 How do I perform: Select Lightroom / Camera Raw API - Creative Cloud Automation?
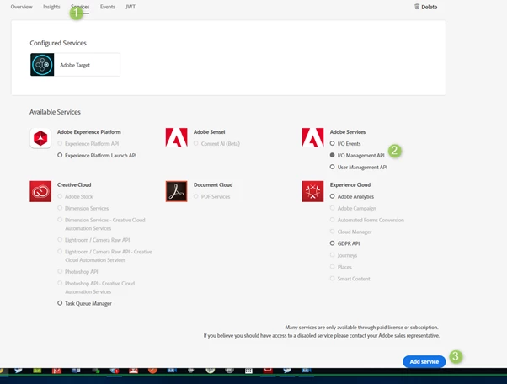(x=104, y=256)
